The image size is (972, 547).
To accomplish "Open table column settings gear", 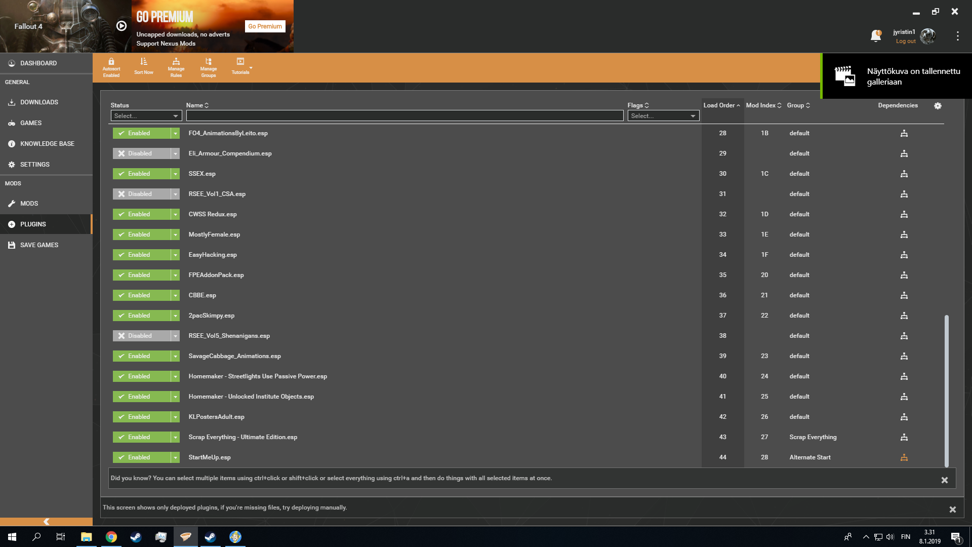I will point(938,106).
